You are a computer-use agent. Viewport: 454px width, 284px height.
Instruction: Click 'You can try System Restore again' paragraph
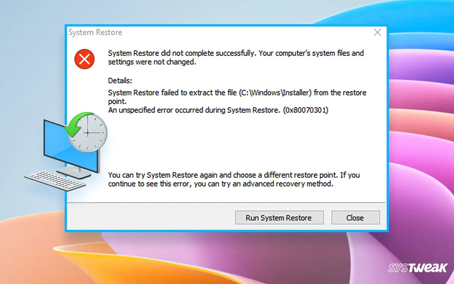coord(234,180)
